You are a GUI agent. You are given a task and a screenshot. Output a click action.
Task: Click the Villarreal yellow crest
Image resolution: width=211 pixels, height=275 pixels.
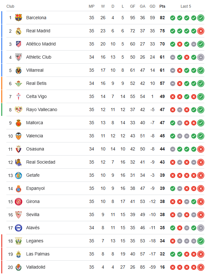pos(19,70)
